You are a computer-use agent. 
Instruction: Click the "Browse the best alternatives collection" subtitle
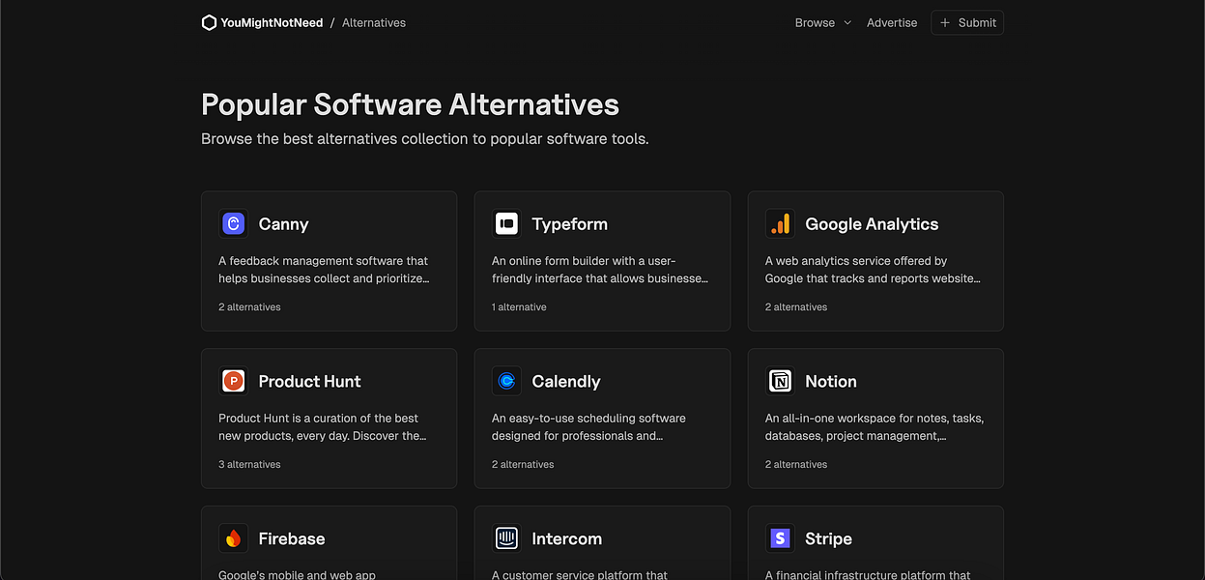point(425,139)
